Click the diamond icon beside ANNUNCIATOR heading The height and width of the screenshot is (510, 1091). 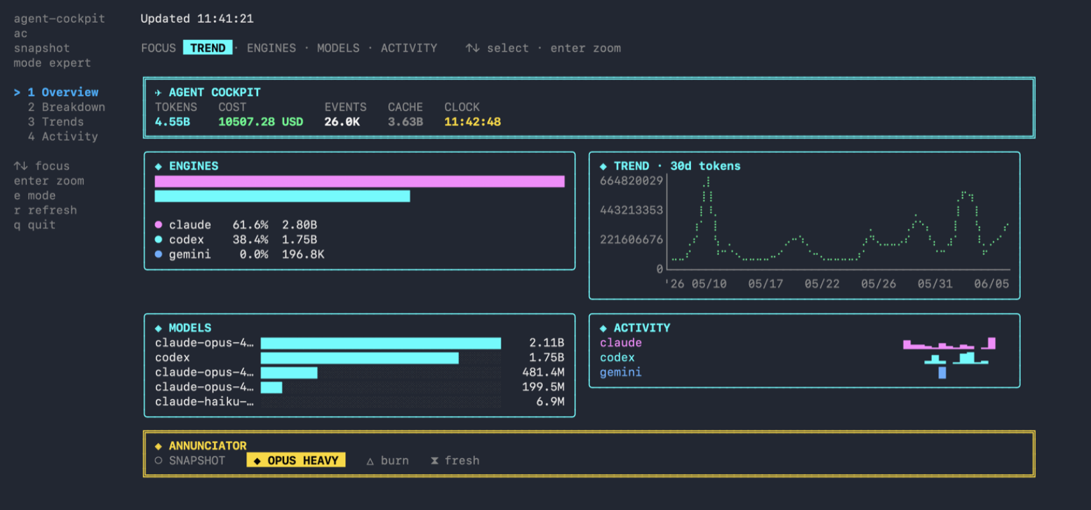click(158, 446)
